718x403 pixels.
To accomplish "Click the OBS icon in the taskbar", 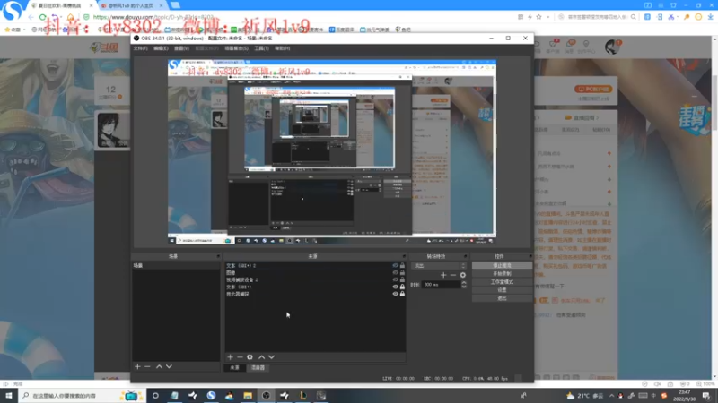I will 266,396.
